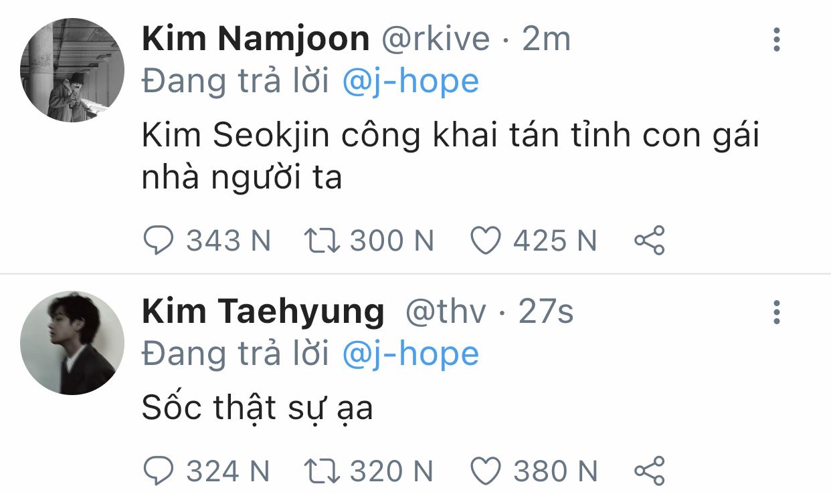This screenshot has height=494, width=831.
Task: Open more options on Kim Namjoon's tweet
Action: tap(776, 40)
